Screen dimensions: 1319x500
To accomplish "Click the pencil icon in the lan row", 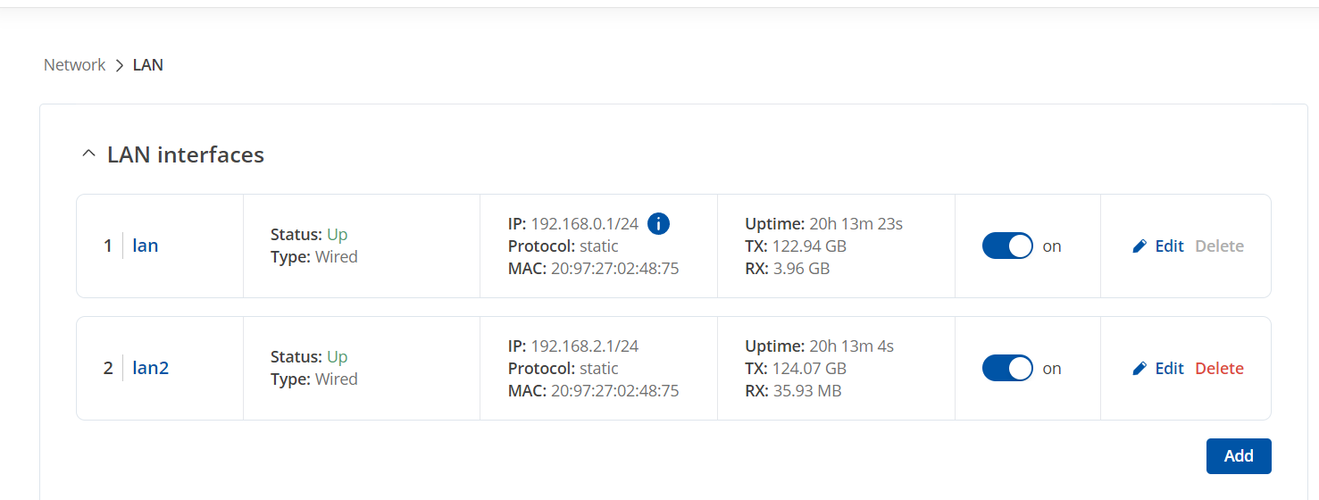I will pyautogui.click(x=1140, y=246).
